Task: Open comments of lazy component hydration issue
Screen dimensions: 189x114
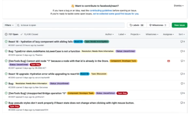Action: (183, 42)
